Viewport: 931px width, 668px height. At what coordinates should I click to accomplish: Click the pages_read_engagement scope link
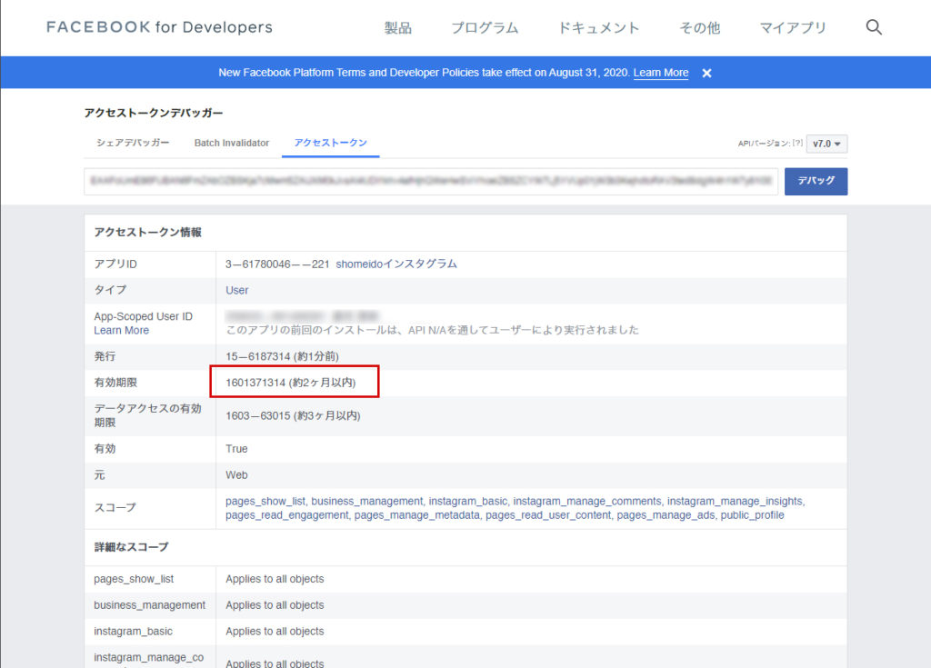point(286,515)
